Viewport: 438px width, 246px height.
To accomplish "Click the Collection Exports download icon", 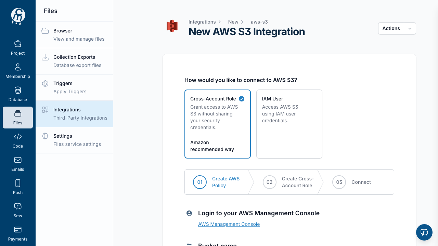I will [x=45, y=57].
